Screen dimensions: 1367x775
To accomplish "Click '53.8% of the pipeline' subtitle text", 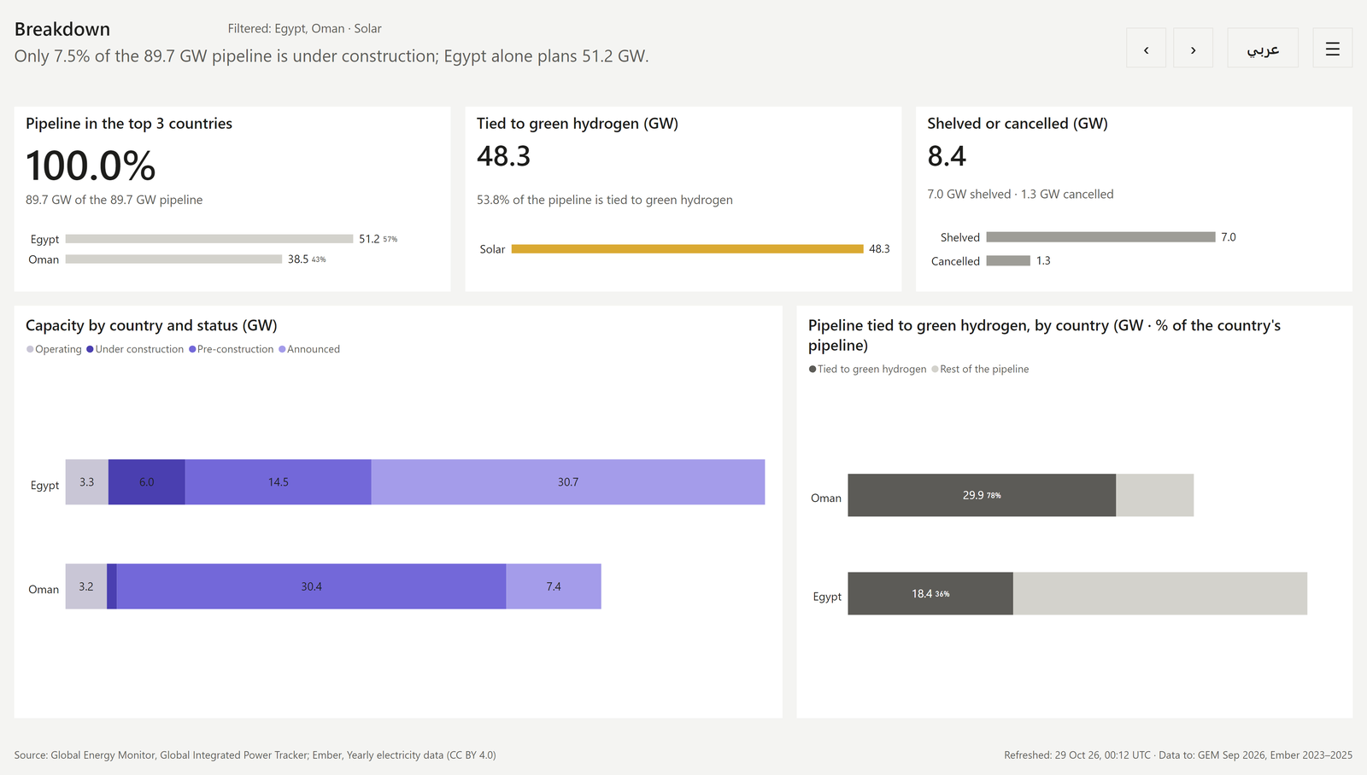I will click(x=604, y=200).
